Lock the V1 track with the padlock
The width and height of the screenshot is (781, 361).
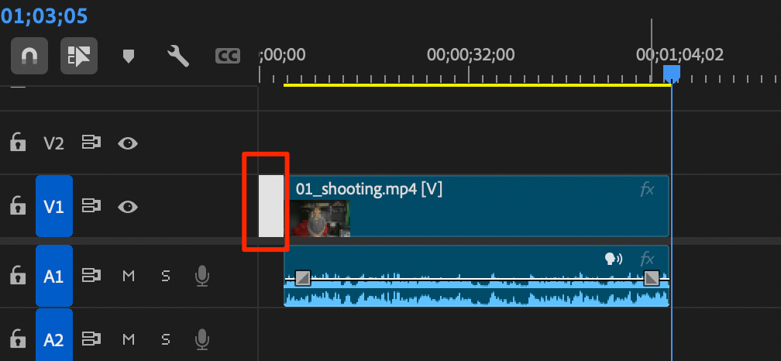point(16,206)
